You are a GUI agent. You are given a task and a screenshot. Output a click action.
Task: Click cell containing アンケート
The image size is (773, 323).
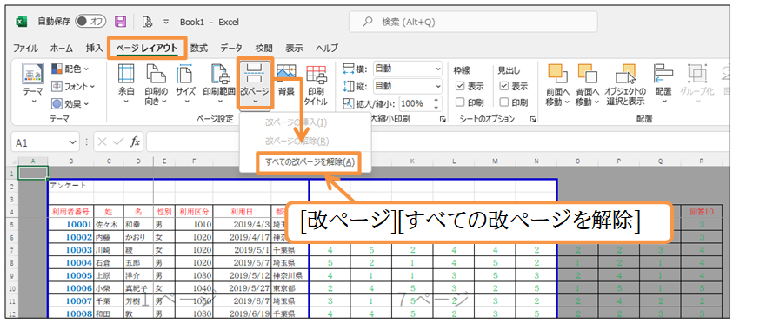coord(70,186)
